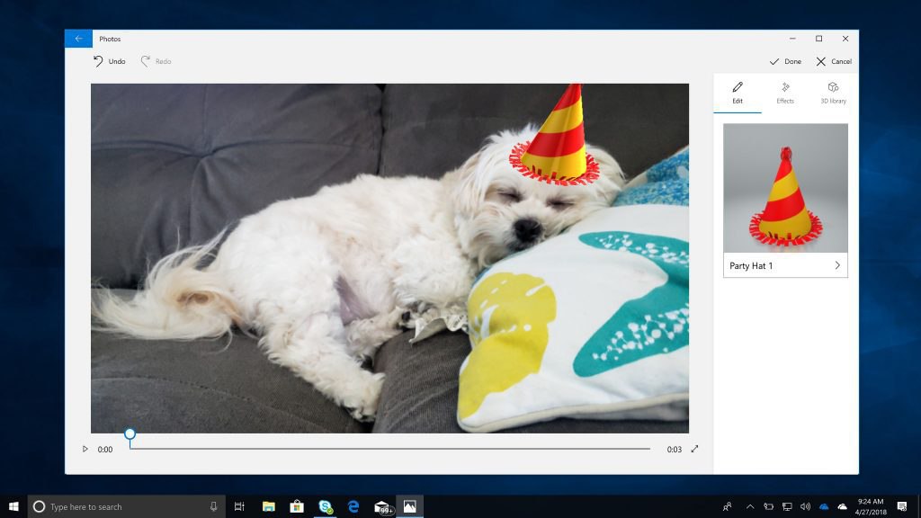Undo the last edit
The width and height of the screenshot is (921, 518).
[x=109, y=61]
